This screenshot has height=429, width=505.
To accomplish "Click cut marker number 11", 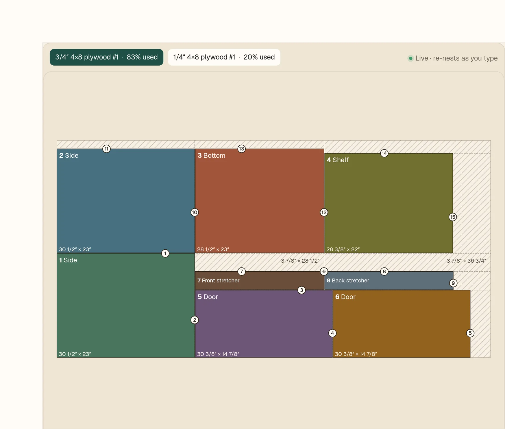I will (107, 149).
